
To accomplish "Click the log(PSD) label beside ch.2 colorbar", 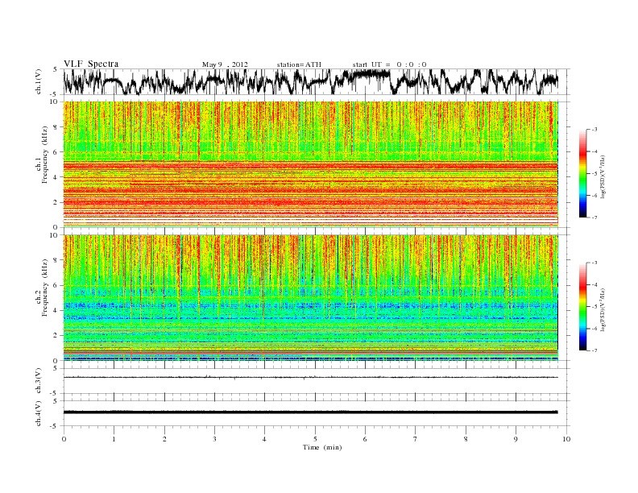I will tap(603, 310).
